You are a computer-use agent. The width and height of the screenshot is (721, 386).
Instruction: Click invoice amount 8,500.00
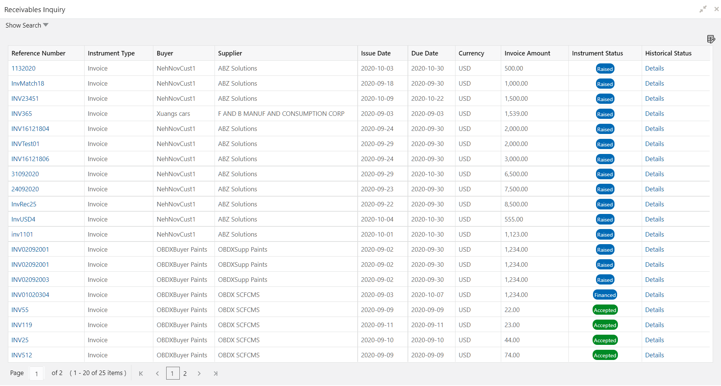(516, 204)
